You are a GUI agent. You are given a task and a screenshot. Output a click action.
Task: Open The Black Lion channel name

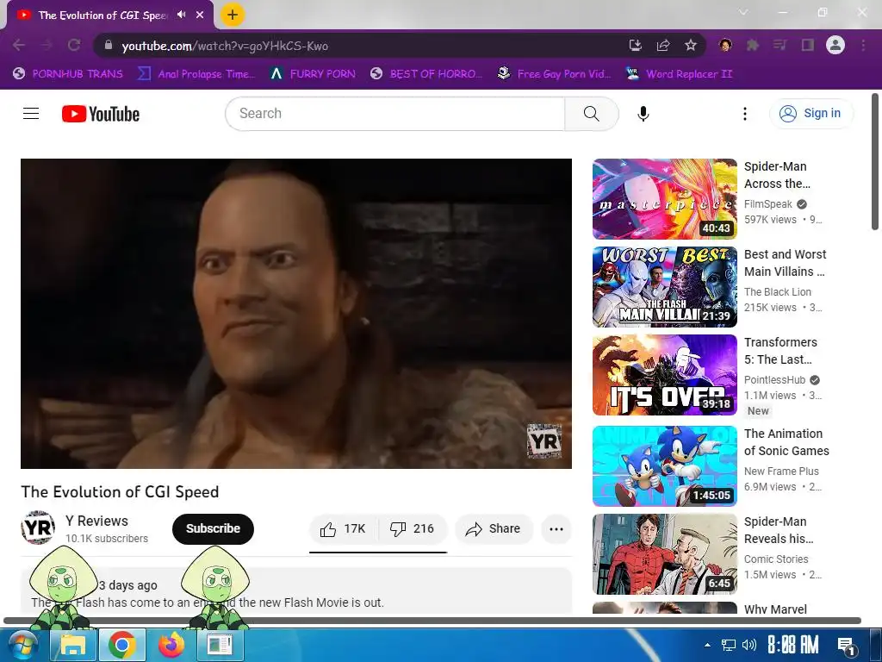[x=778, y=292]
